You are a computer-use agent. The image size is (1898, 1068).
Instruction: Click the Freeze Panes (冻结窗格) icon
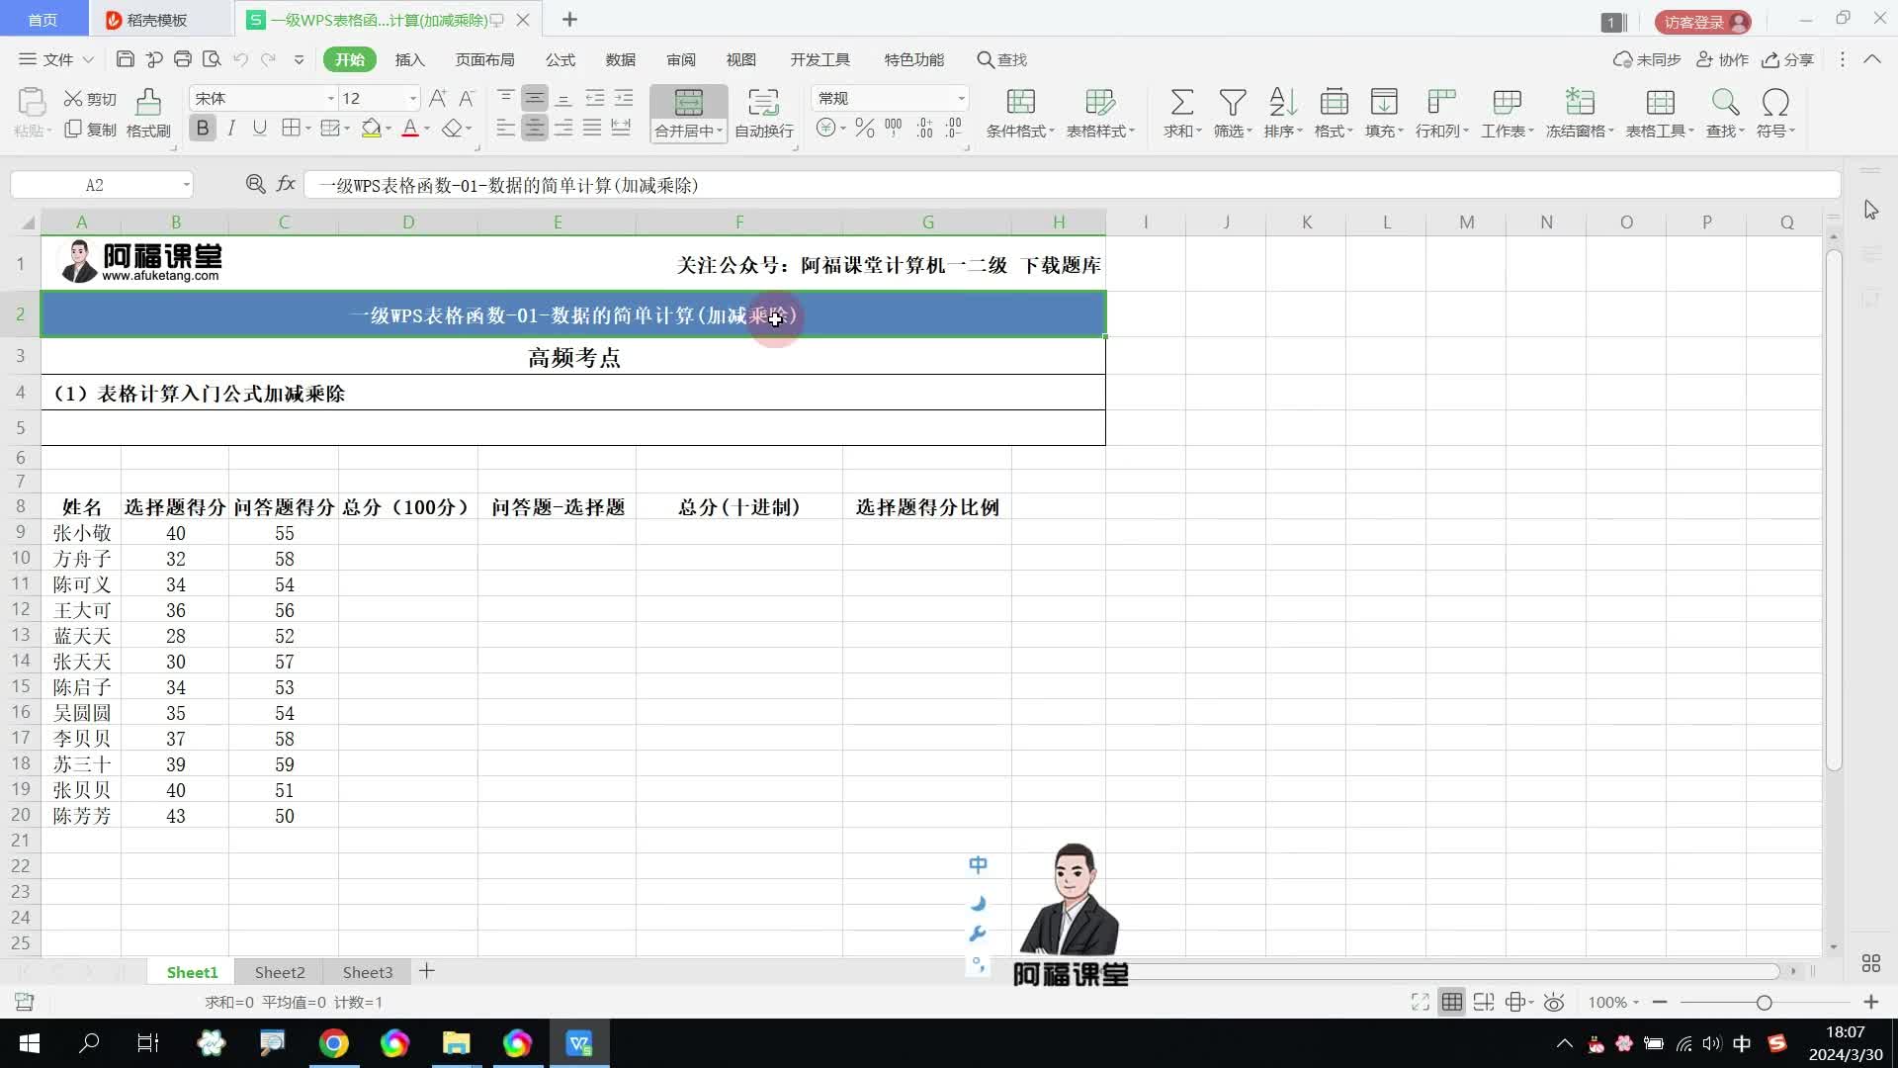pyautogui.click(x=1579, y=102)
